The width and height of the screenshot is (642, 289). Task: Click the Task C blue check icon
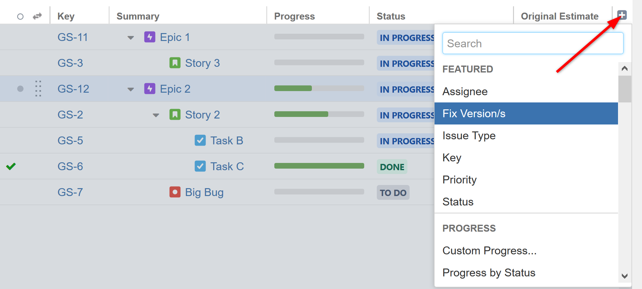[x=200, y=166]
